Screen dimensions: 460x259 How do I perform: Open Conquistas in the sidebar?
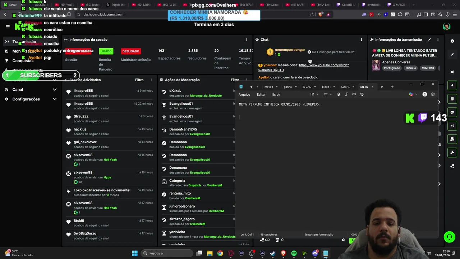pos(23,61)
